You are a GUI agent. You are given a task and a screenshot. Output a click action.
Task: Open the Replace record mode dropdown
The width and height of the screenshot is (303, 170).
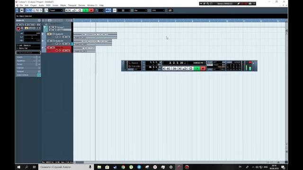click(134, 63)
